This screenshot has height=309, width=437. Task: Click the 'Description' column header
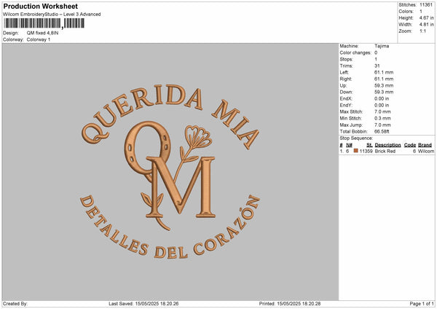pos(387,145)
